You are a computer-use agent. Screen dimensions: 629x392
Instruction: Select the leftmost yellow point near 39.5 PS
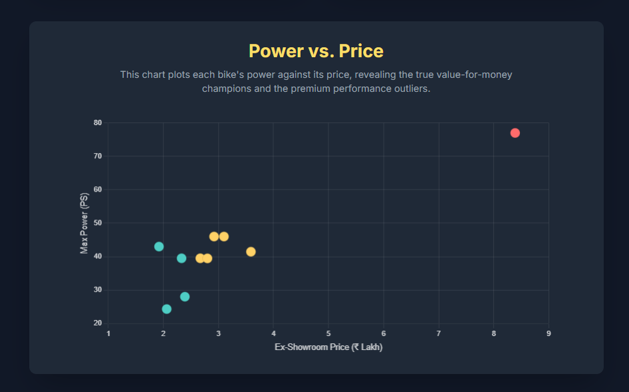coord(200,258)
